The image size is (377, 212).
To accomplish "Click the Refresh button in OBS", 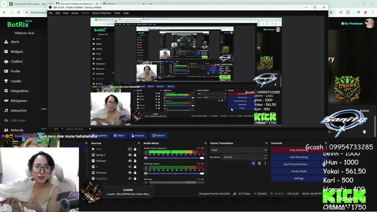I will click(x=158, y=135).
